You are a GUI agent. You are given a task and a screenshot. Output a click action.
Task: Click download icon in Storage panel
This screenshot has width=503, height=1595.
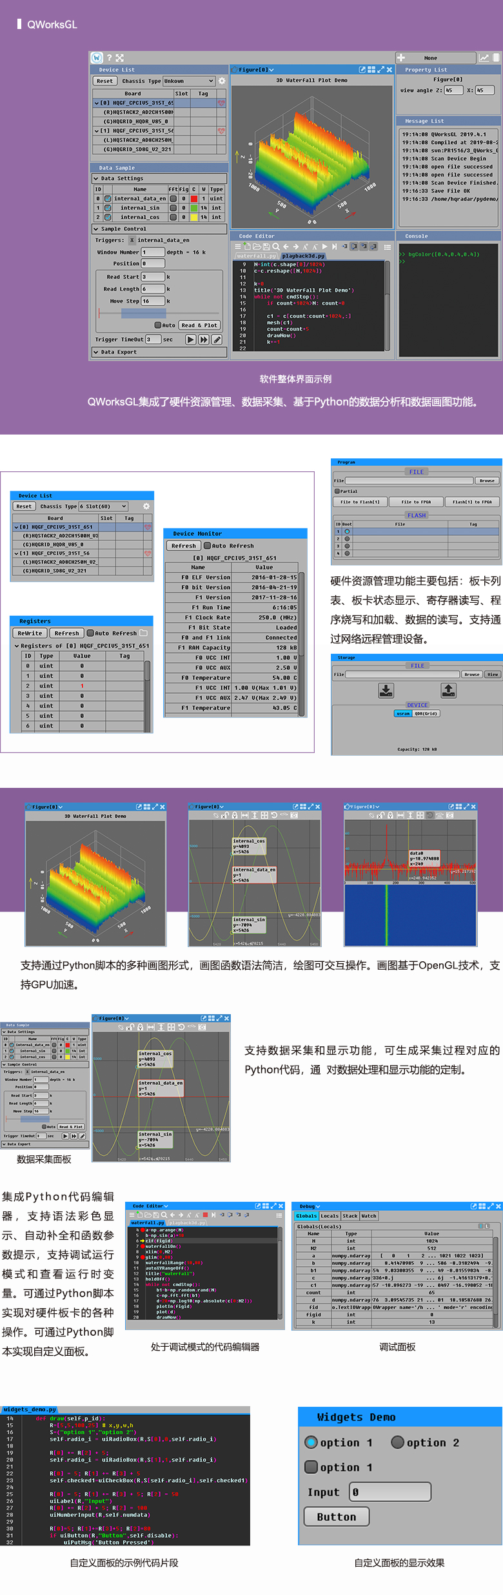pyautogui.click(x=386, y=690)
